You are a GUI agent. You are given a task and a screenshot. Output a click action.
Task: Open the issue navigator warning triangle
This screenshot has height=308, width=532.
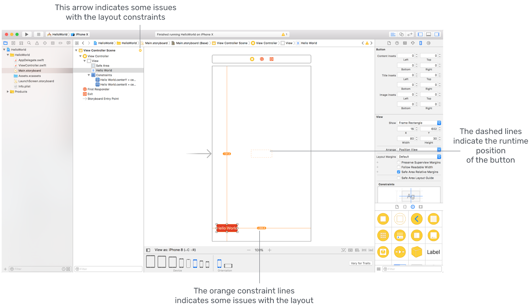point(37,43)
